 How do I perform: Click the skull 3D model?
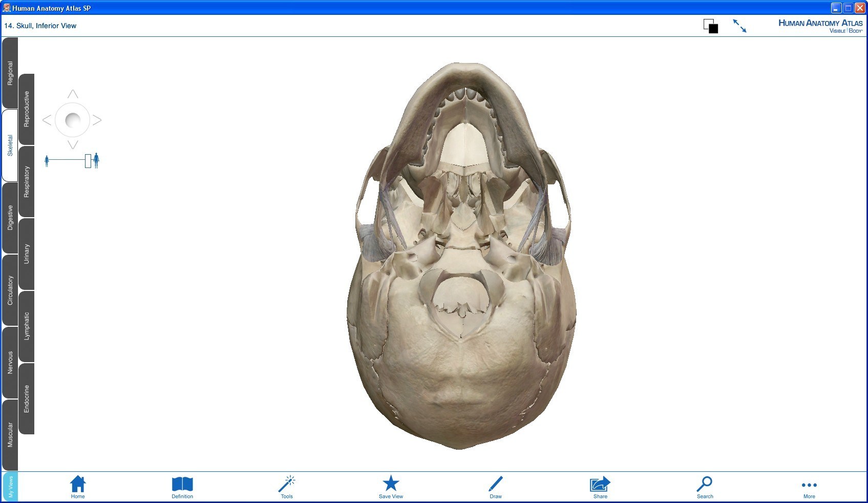[461, 256]
